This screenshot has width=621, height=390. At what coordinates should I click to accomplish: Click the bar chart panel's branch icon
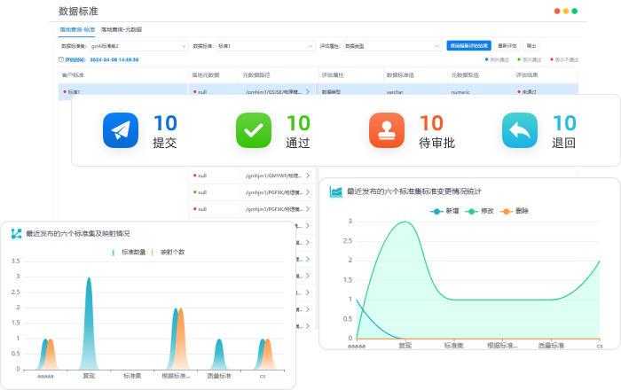[x=16, y=233]
